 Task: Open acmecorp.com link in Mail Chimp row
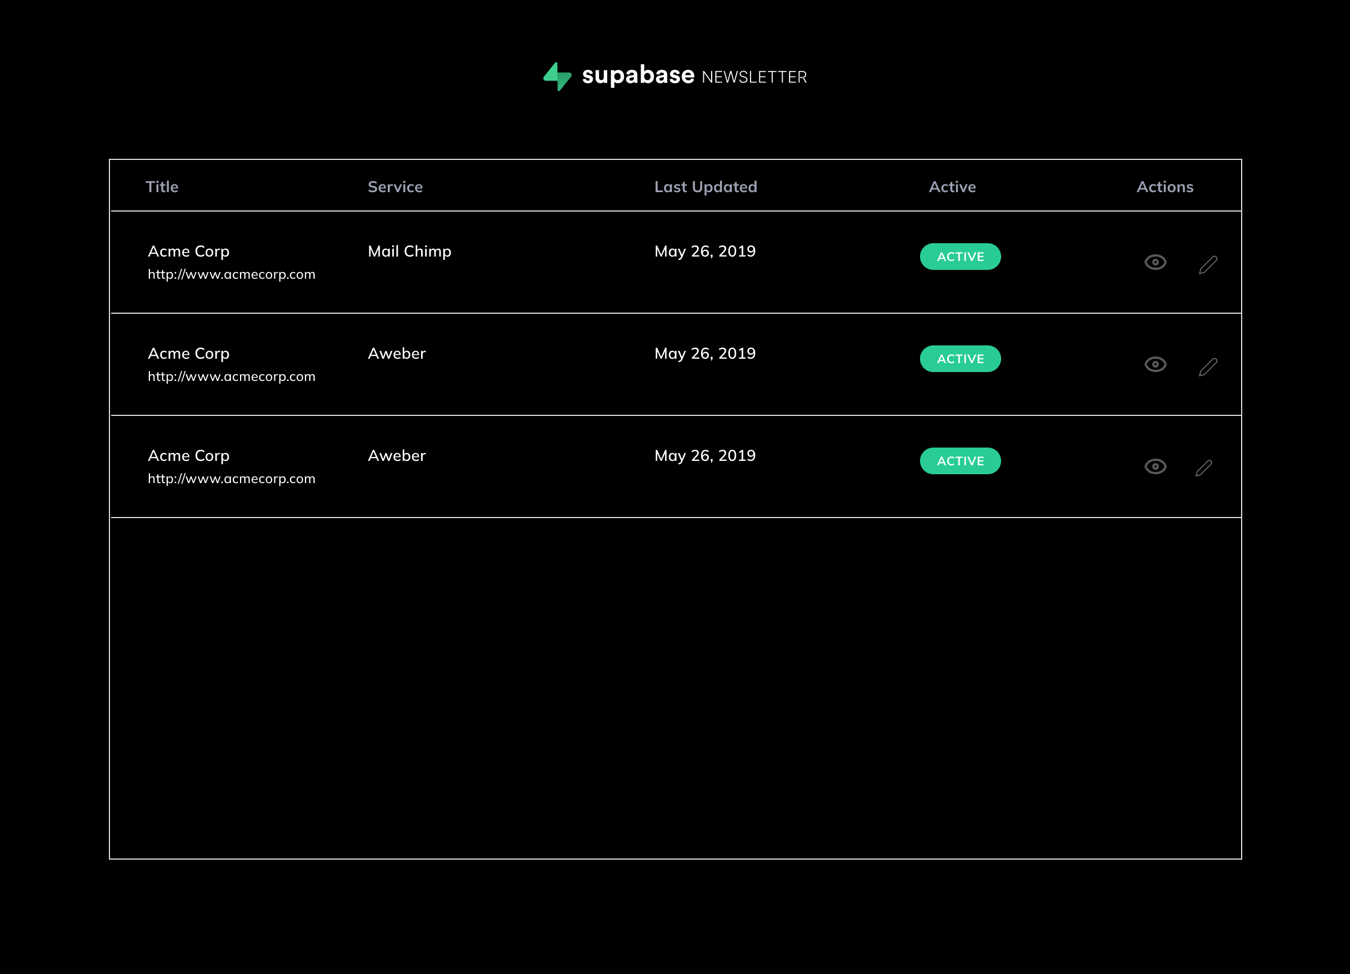(x=232, y=274)
